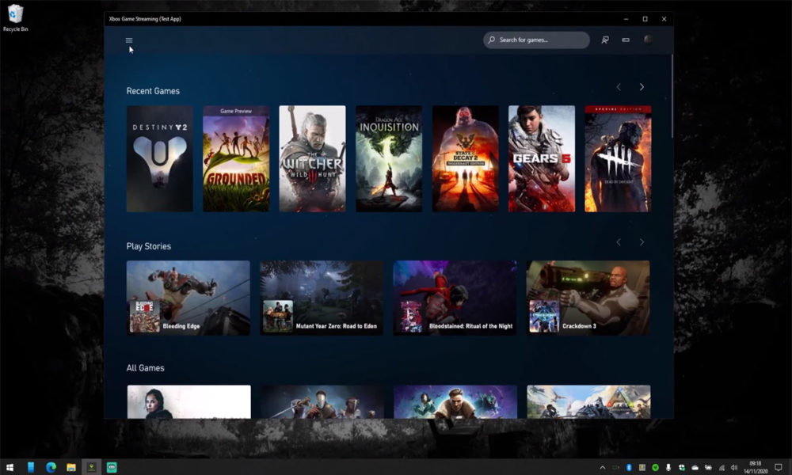Image resolution: width=792 pixels, height=475 pixels.
Task: Select The Witcher Wild Hunt cover
Action: 312,158
